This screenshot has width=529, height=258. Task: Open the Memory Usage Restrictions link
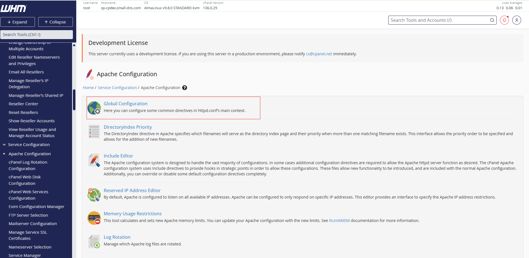[133, 214]
